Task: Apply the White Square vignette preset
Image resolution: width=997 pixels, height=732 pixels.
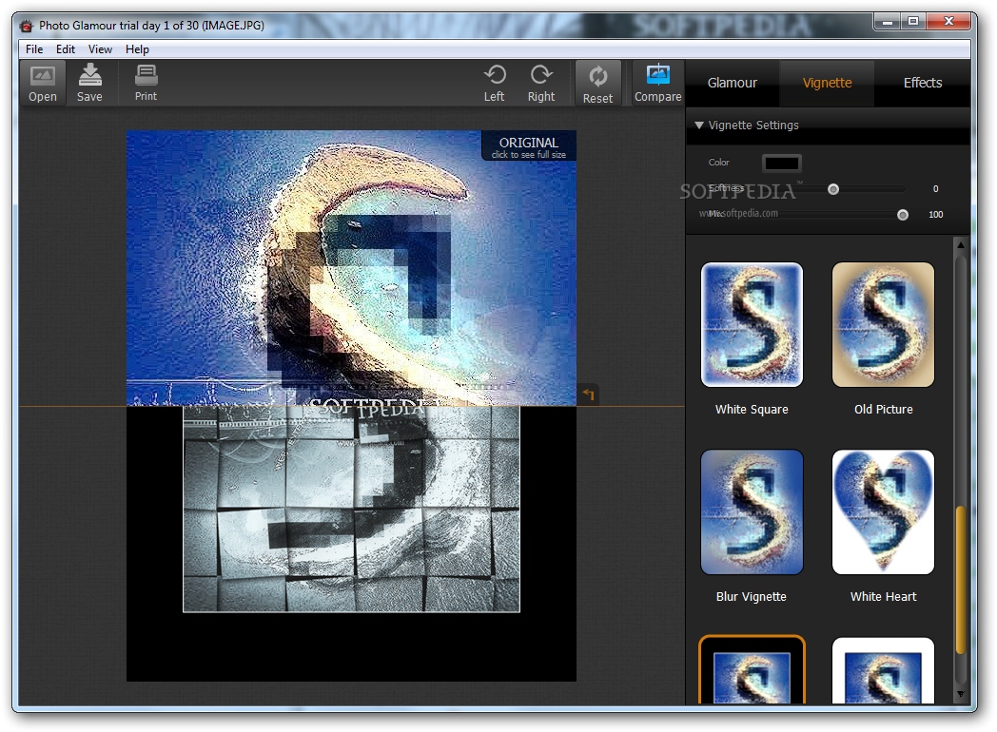Action: click(752, 325)
